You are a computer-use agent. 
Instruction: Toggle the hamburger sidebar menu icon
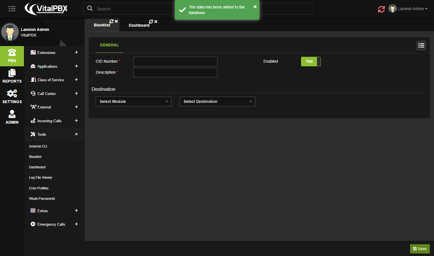click(x=12, y=9)
